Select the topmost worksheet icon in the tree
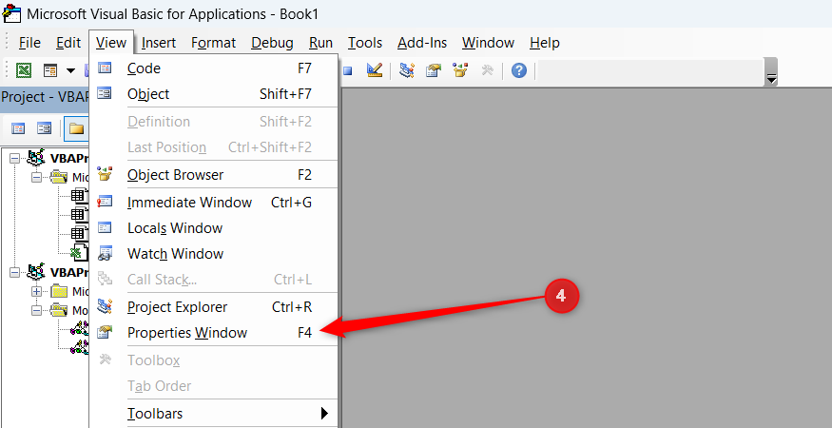 (x=80, y=195)
